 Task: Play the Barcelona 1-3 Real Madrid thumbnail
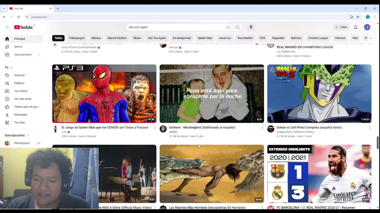[319, 174]
